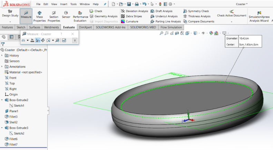Collapse the Boss-Extrude2 feature
This screenshot has height=150, width=273.
[2, 100]
